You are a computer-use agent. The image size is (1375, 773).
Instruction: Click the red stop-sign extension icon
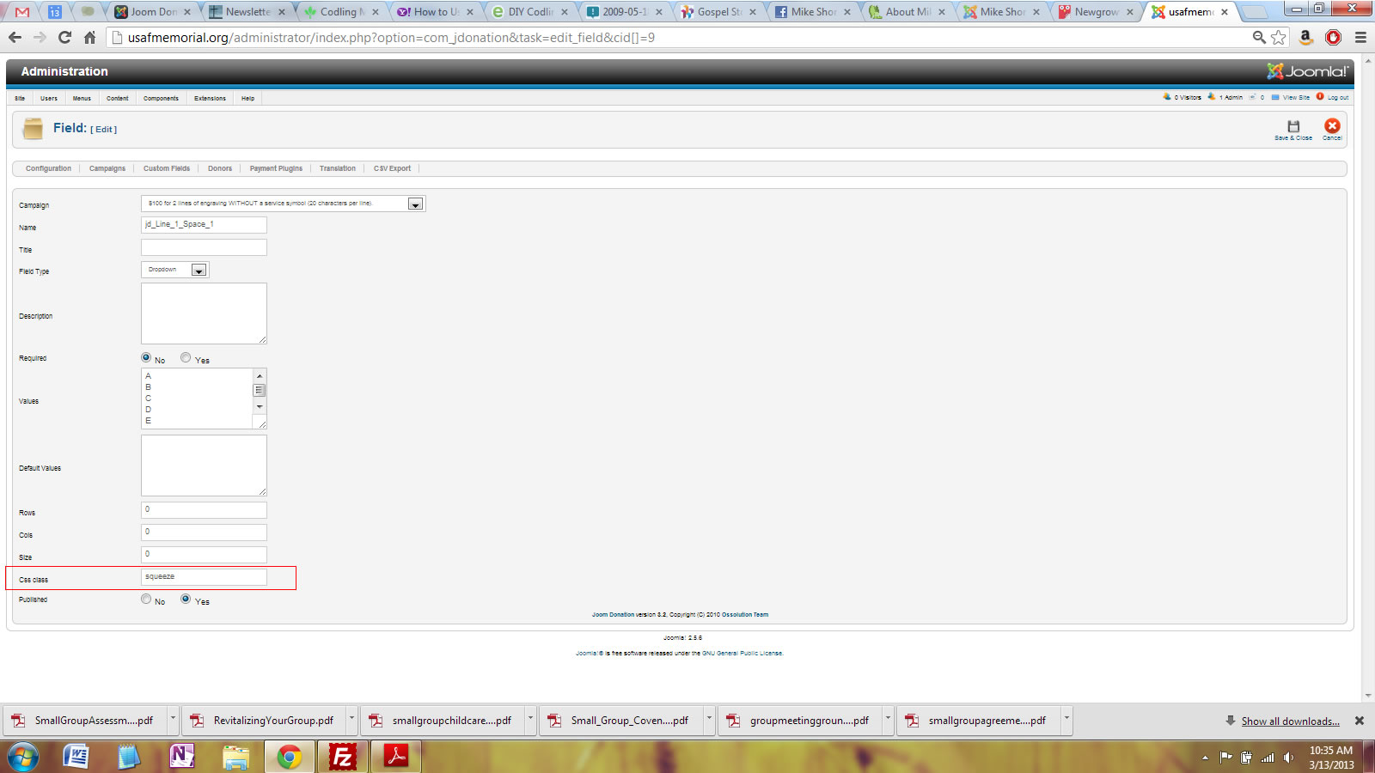click(1333, 37)
